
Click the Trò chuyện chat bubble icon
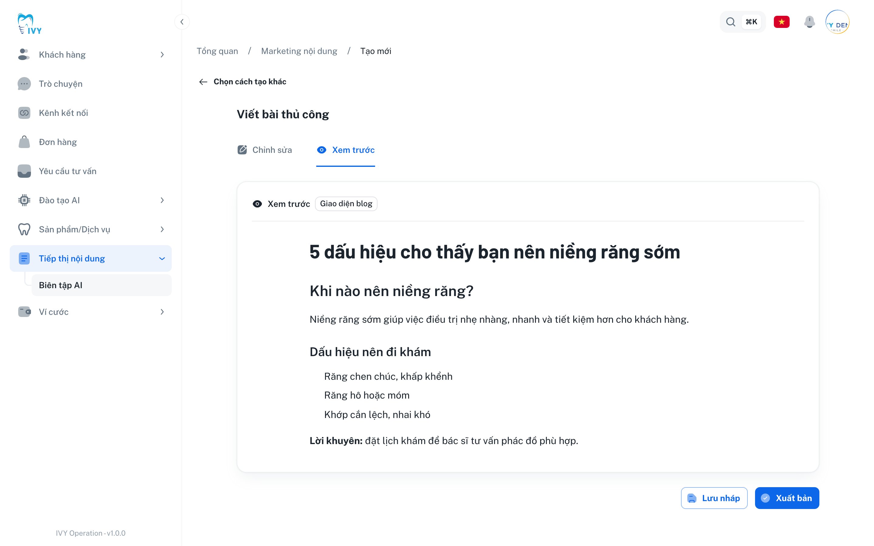click(24, 84)
